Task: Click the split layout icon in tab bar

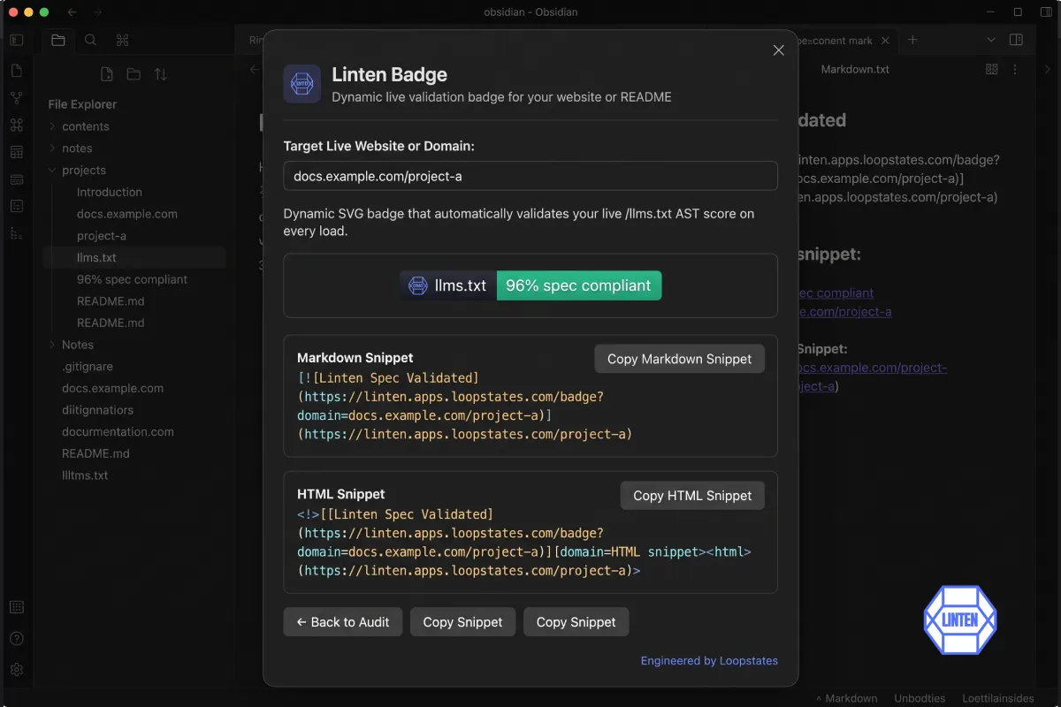Action: tap(1016, 41)
